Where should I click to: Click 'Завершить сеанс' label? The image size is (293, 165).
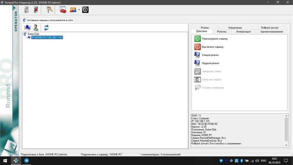211,71
